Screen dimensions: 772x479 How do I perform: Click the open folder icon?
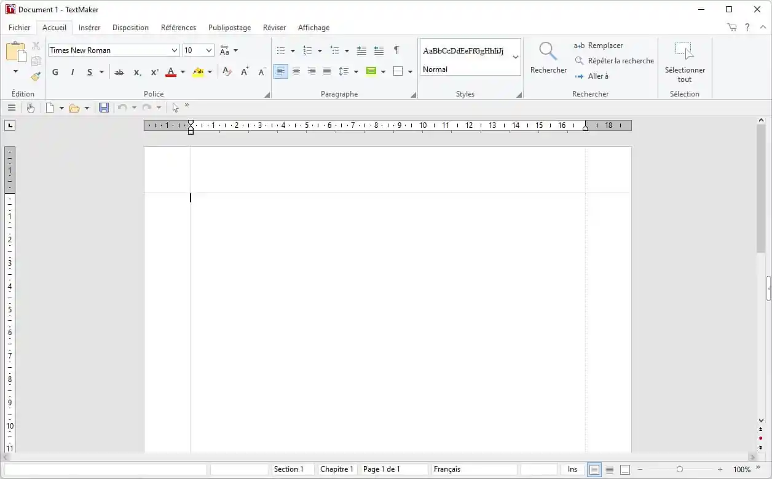point(74,108)
